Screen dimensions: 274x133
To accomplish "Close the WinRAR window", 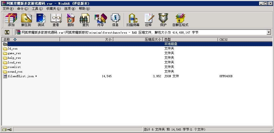I will coord(270,3).
